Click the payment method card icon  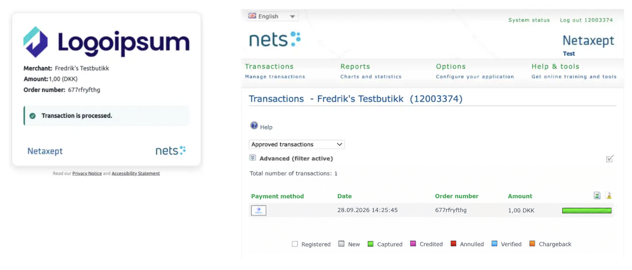click(258, 210)
